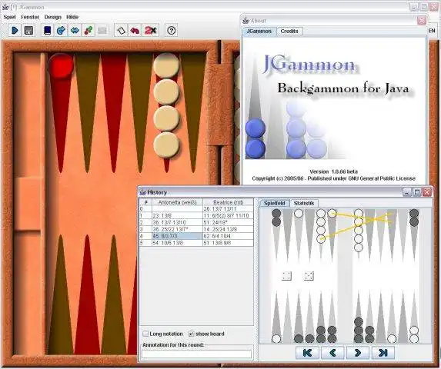Go to the next move in History

[x=358, y=353]
